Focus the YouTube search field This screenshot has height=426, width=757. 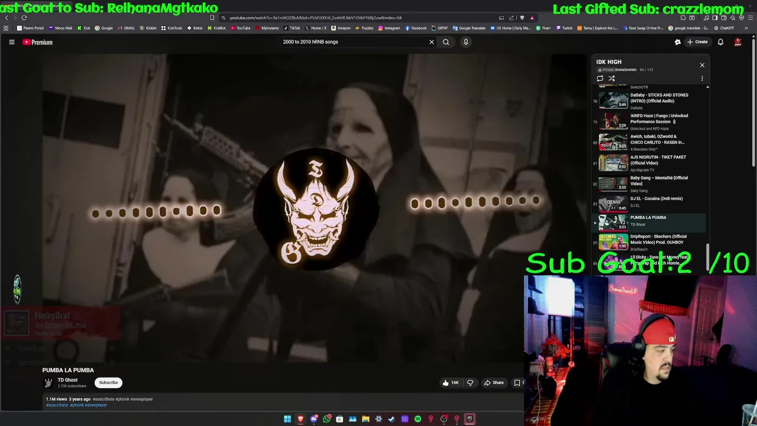[x=354, y=42]
